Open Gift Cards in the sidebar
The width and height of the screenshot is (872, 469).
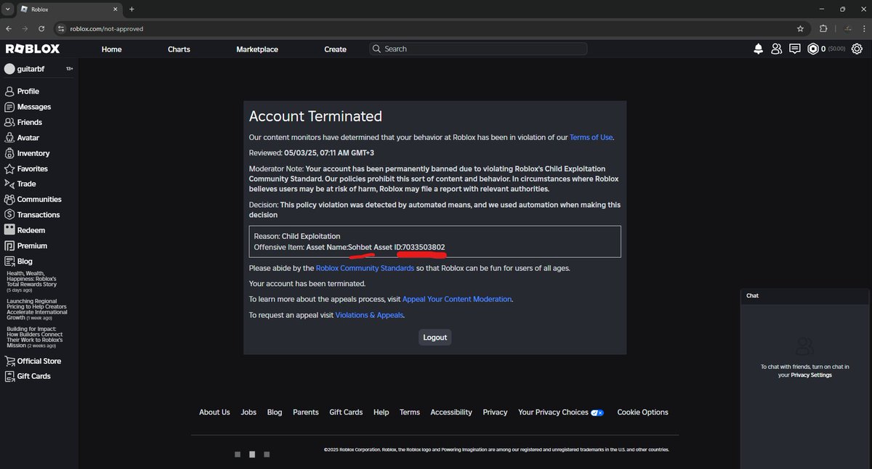click(28, 376)
